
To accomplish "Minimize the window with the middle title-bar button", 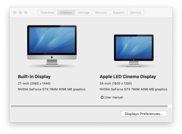I will coord(20,13).
